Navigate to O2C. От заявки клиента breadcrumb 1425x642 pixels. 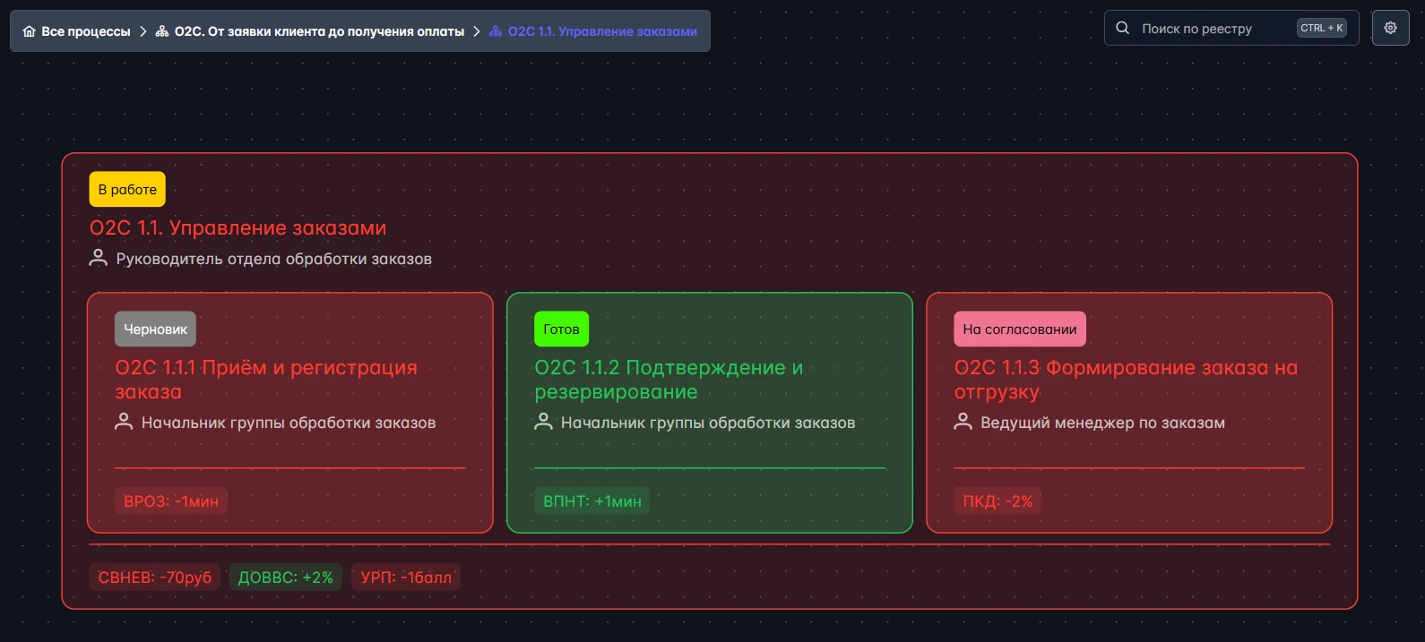point(319,31)
